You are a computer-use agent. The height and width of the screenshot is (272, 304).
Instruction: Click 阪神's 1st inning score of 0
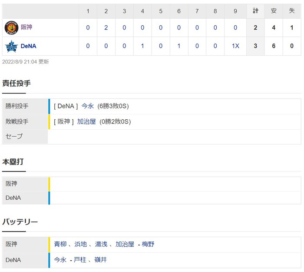tap(88, 27)
